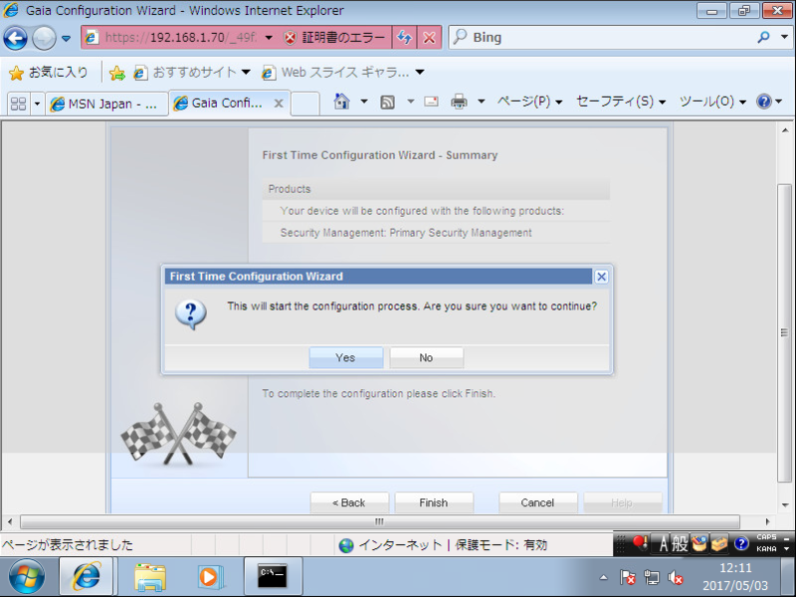Image resolution: width=796 pixels, height=597 pixels.
Task: Open the feeds dropdown arrow
Action: coord(411,101)
